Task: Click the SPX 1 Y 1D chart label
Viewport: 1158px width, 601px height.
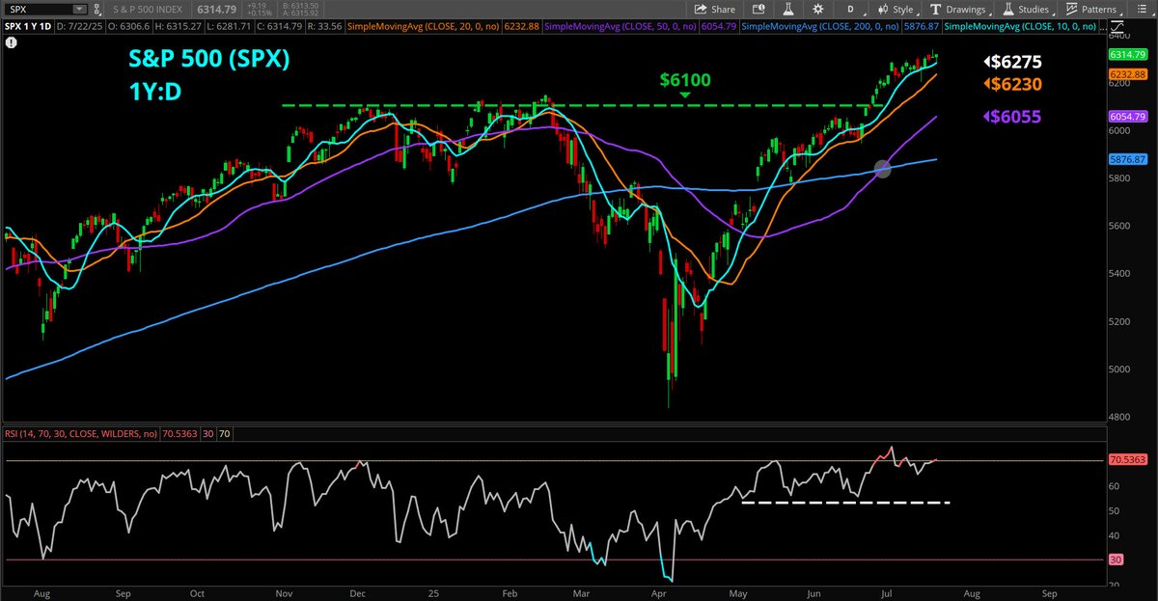Action: click(x=28, y=26)
